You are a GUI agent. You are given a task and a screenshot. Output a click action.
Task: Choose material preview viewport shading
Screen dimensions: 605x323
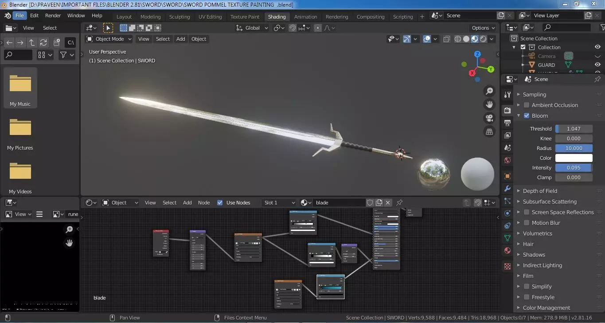coord(475,39)
